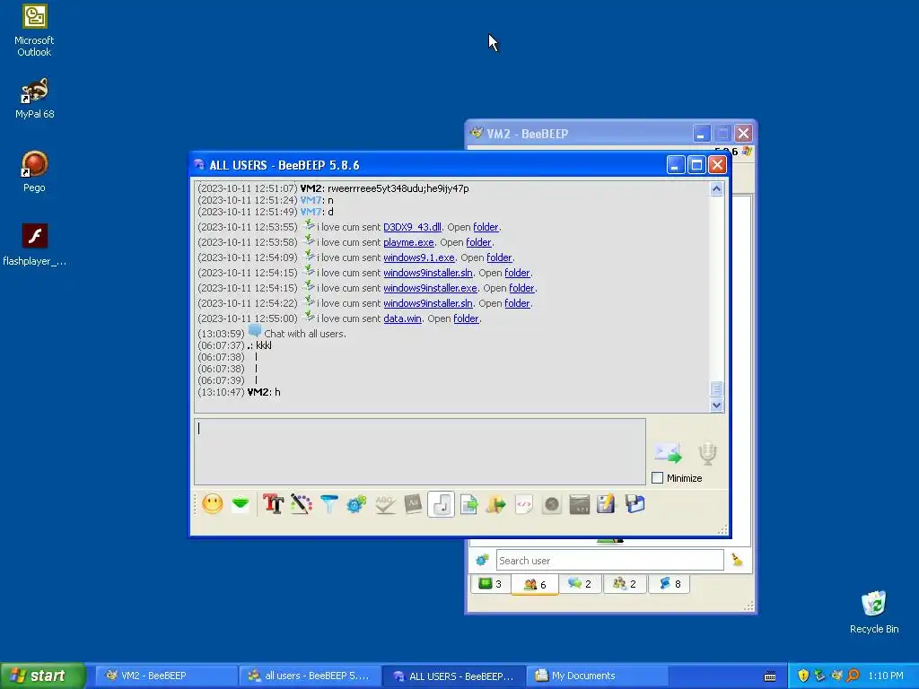
Task: Click the microphone voice message icon
Action: pos(707,453)
